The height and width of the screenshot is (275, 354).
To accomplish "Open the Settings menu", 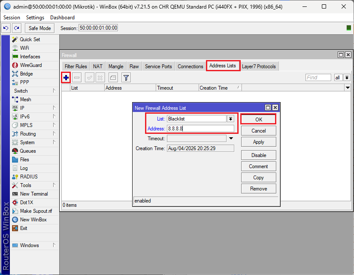I will click(35, 18).
